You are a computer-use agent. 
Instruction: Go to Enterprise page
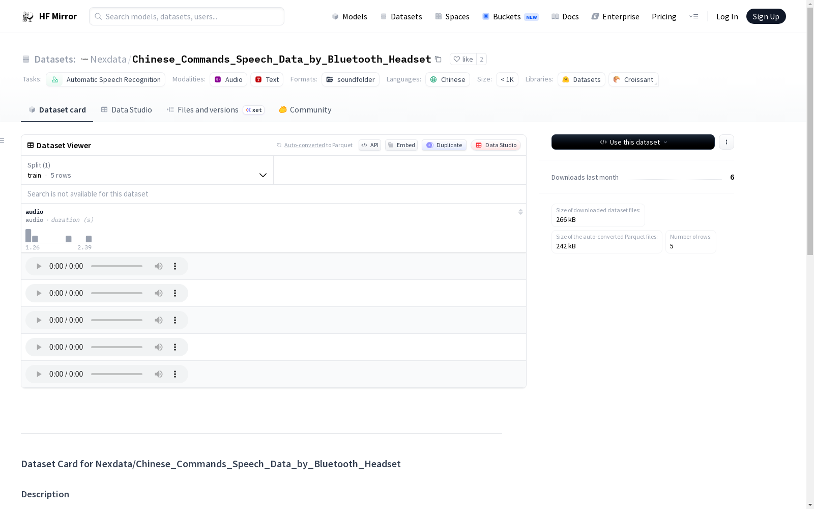click(615, 16)
